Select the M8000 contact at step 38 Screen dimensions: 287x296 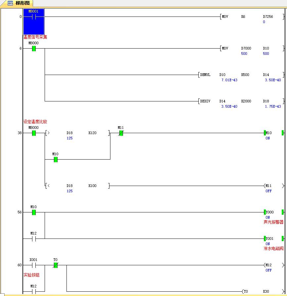coord(34,133)
